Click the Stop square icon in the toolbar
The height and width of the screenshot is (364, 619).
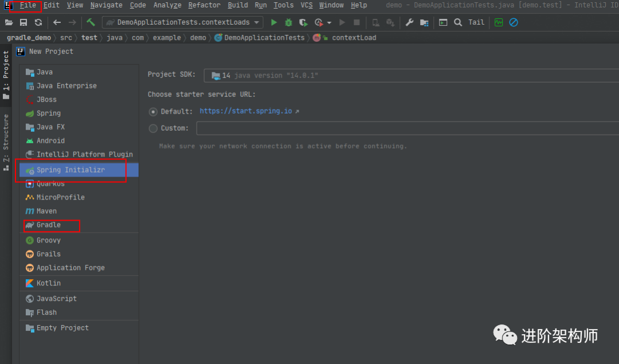pos(356,22)
